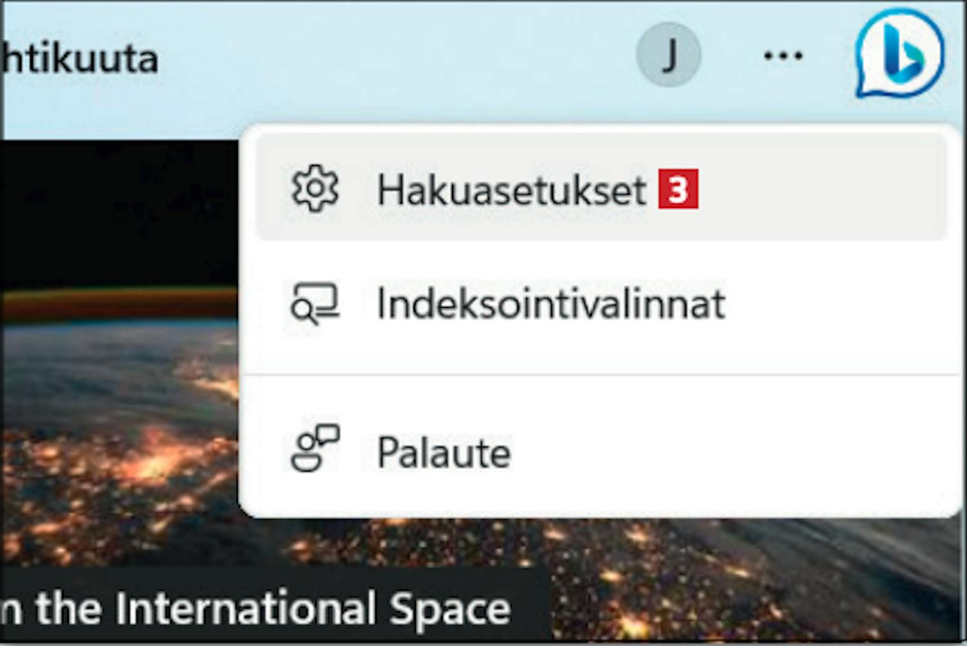
Task: Click the 'htikuuta' heading text
Action: tap(80, 59)
